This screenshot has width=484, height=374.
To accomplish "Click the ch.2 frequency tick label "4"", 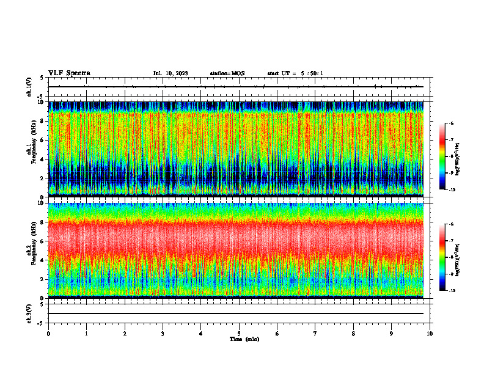I will point(43,260).
